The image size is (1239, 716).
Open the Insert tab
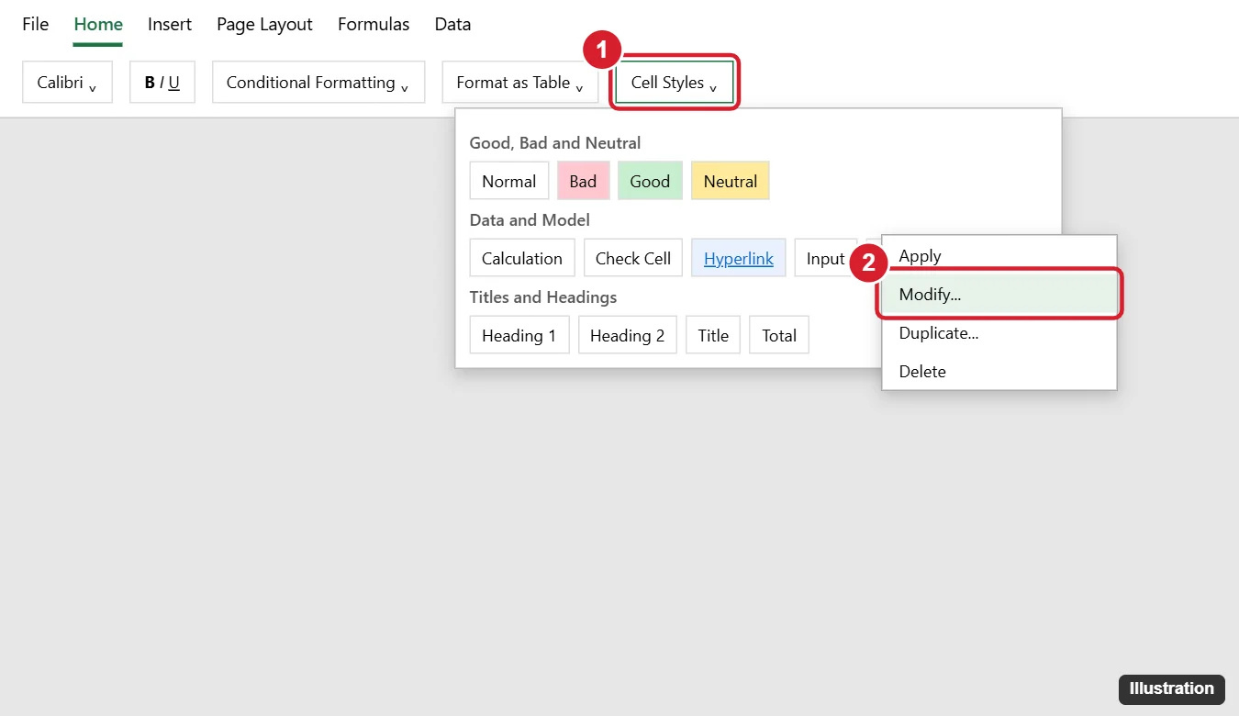(170, 25)
